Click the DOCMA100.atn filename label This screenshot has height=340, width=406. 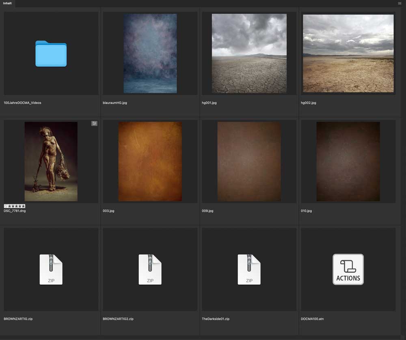(x=312, y=319)
